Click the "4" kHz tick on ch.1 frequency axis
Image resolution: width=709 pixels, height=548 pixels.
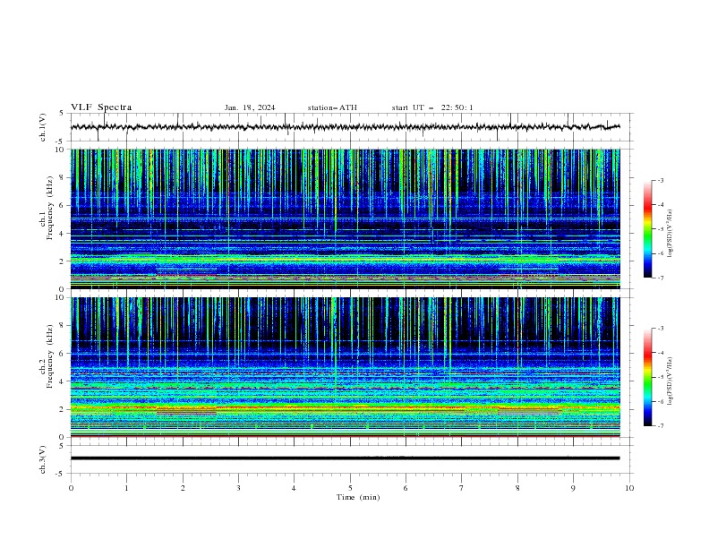64,234
